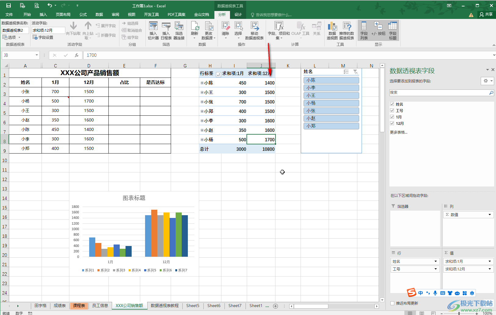Uncheck the 1月 field checkbox
The height and width of the screenshot is (315, 496).
(x=392, y=117)
